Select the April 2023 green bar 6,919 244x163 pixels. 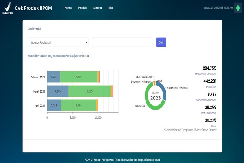78,106
